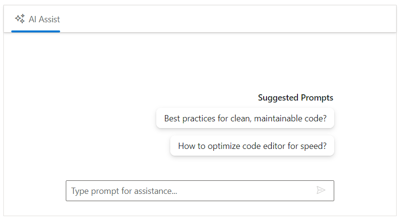Click the Suggested Prompts heading

pyautogui.click(x=295, y=98)
